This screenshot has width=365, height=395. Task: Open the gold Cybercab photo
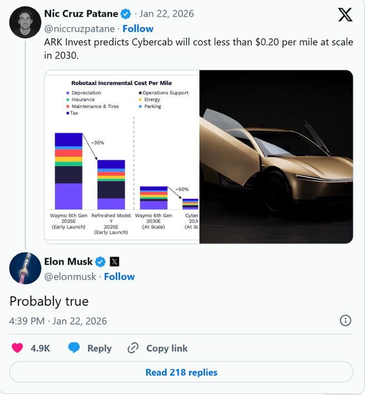click(x=276, y=156)
